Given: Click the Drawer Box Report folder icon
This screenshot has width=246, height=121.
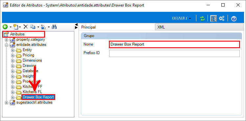Looking at the screenshot, I should point(19,97).
